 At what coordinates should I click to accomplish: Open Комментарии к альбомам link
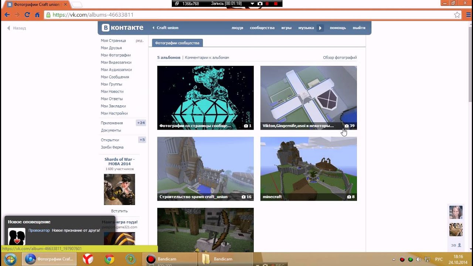[x=207, y=58]
